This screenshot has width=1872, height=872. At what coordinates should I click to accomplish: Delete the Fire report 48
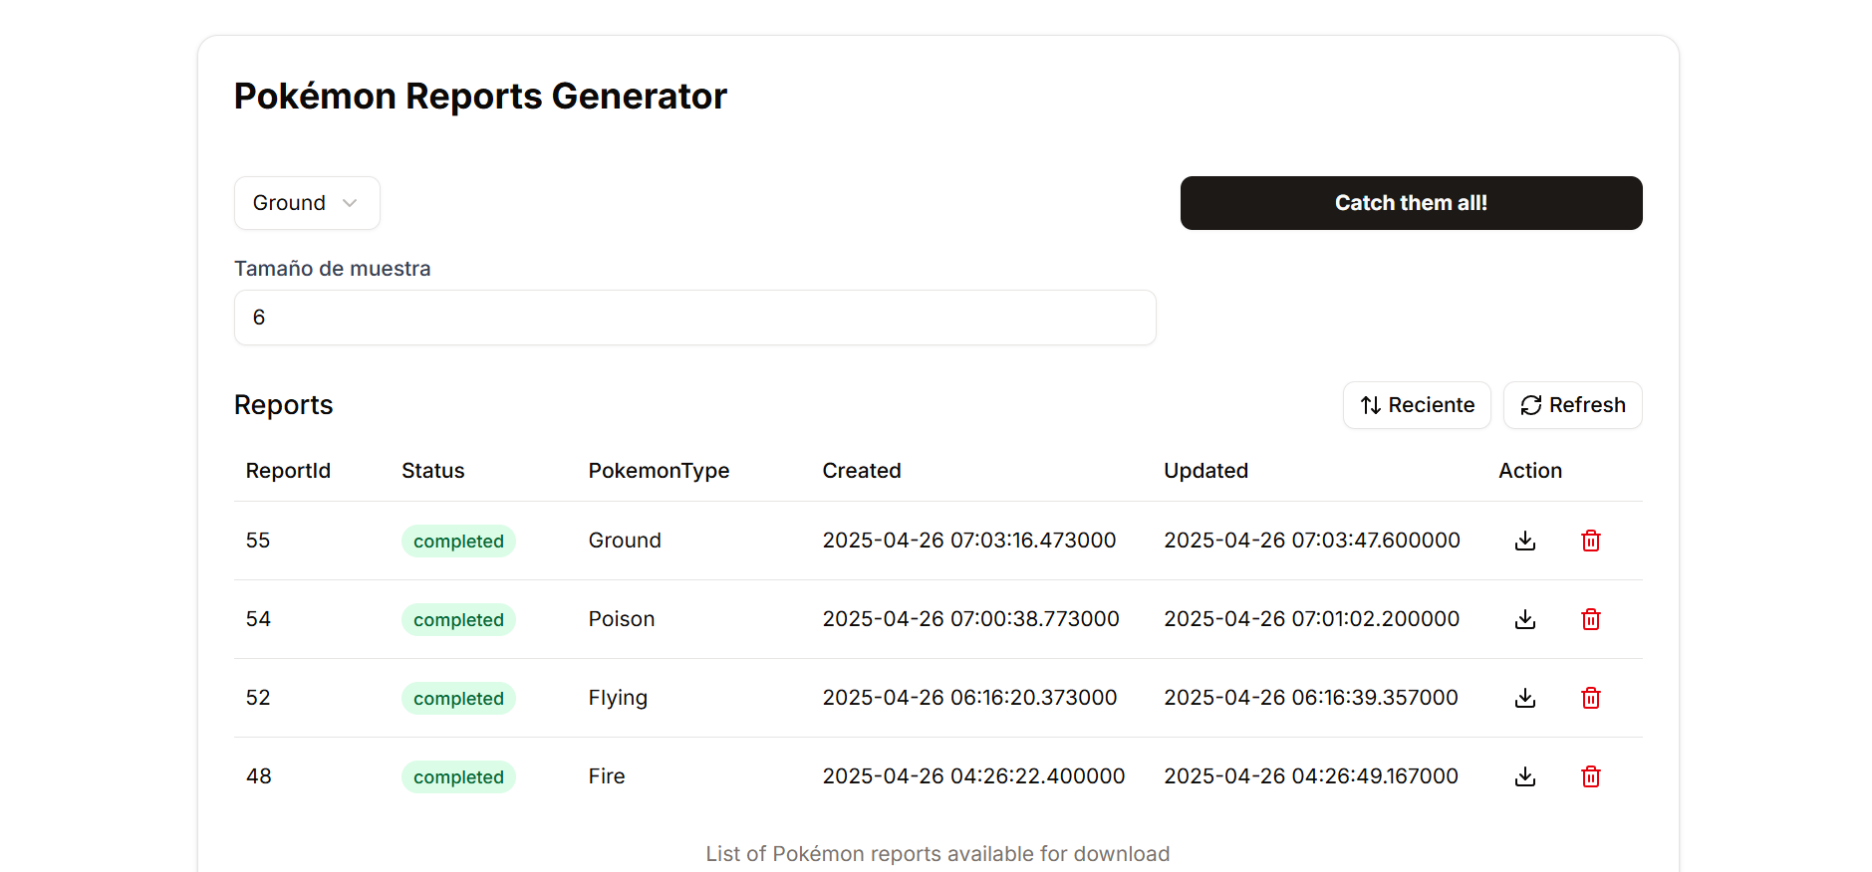[x=1590, y=776]
